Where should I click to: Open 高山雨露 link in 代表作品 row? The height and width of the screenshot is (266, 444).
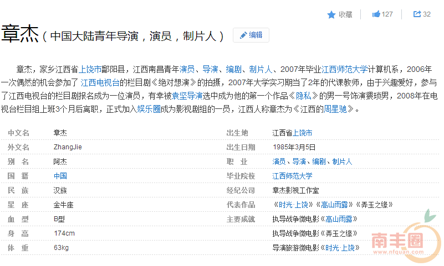334,205
